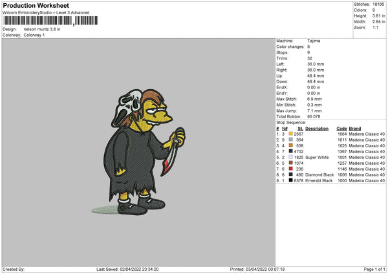Image resolution: width=388 pixels, height=274 pixels.
Task: Select the Wilcom EmbroideryStudio Level 3 Advanced text
Action: click(46, 13)
